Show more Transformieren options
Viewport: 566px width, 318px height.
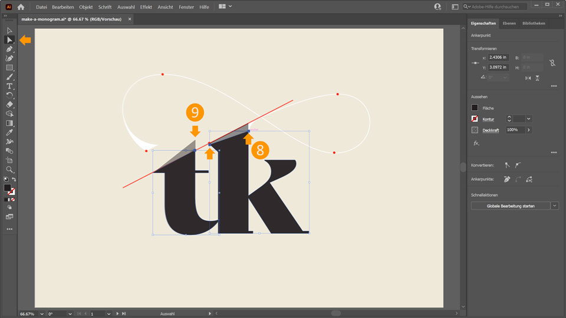(554, 86)
